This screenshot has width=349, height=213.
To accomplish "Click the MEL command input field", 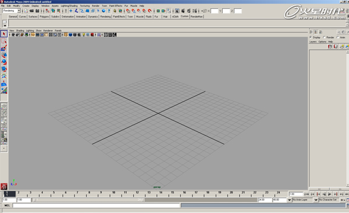I will (x=96, y=205).
